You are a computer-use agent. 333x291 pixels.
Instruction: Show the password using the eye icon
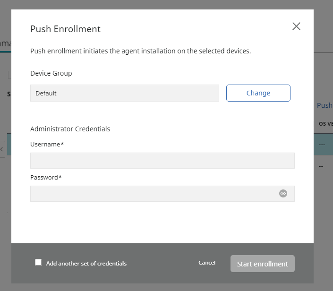coord(283,193)
